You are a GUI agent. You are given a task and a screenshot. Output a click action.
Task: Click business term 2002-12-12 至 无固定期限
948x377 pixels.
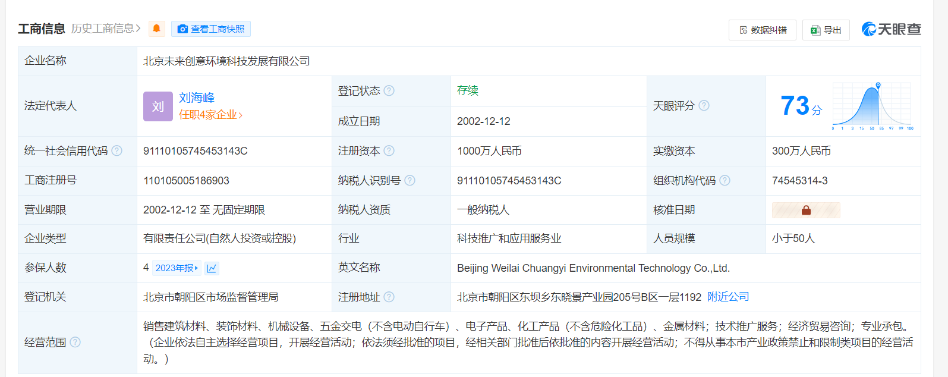(204, 210)
